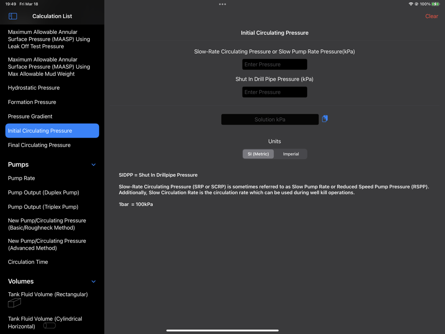The image size is (445, 334).
Task: Open MAASP Using Max Allowable Mud Weight
Action: click(x=52, y=67)
